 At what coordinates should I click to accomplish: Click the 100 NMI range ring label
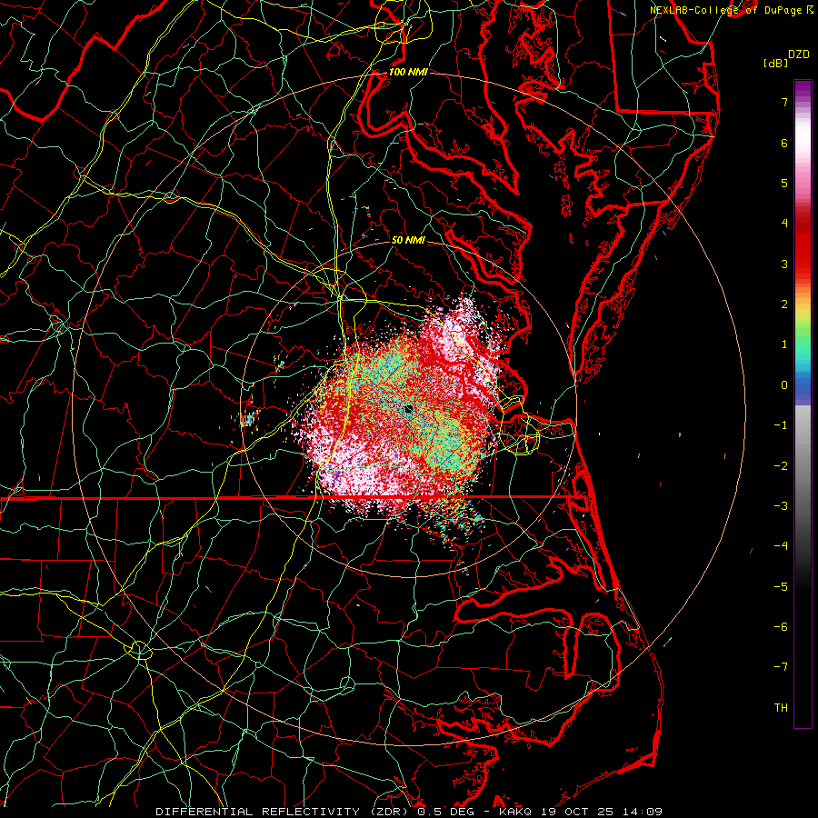click(x=408, y=72)
